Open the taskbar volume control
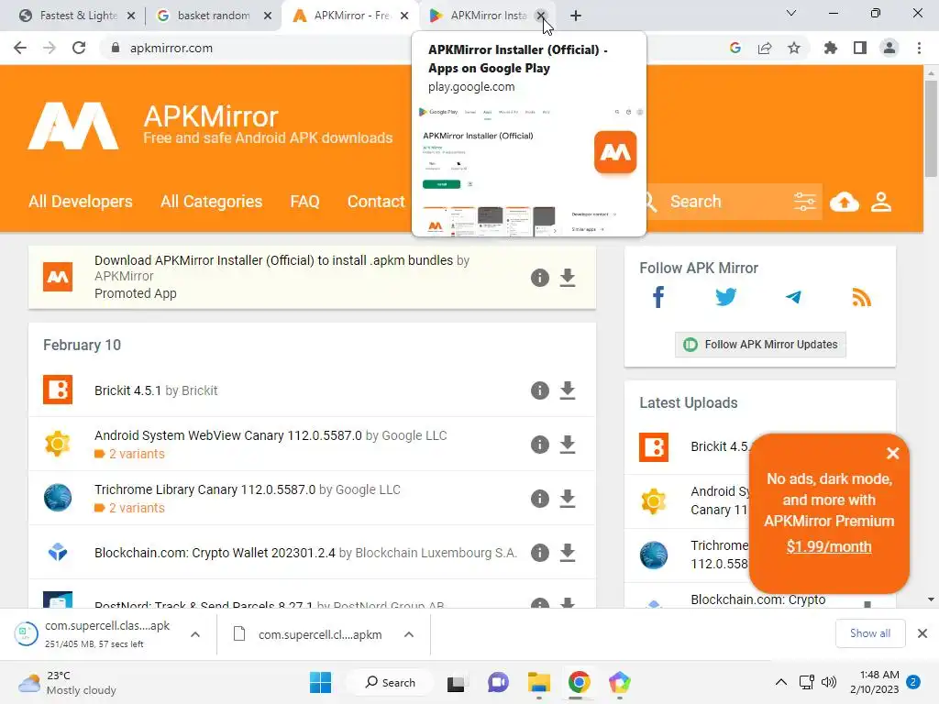Viewport: 939px width, 704px height. coord(829,682)
